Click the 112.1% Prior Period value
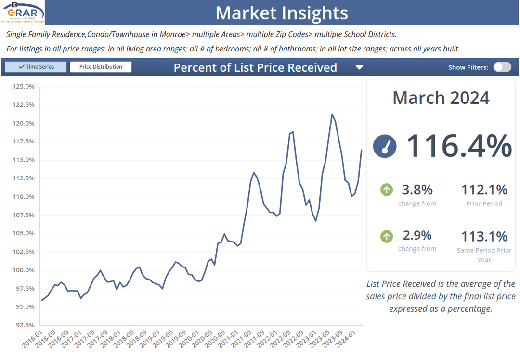The image size is (520, 356). pyautogui.click(x=484, y=190)
